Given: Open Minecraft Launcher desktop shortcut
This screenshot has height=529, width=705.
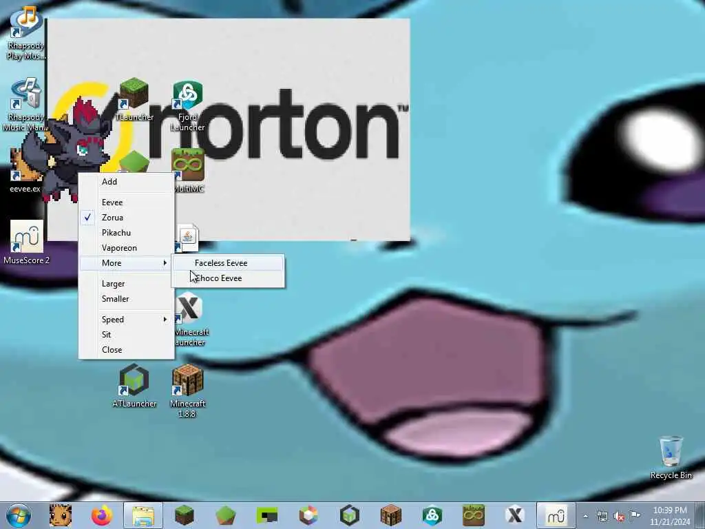Looking at the screenshot, I should tap(190, 320).
